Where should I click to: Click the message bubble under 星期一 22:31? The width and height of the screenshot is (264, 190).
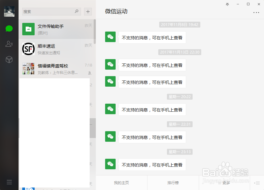152,137
